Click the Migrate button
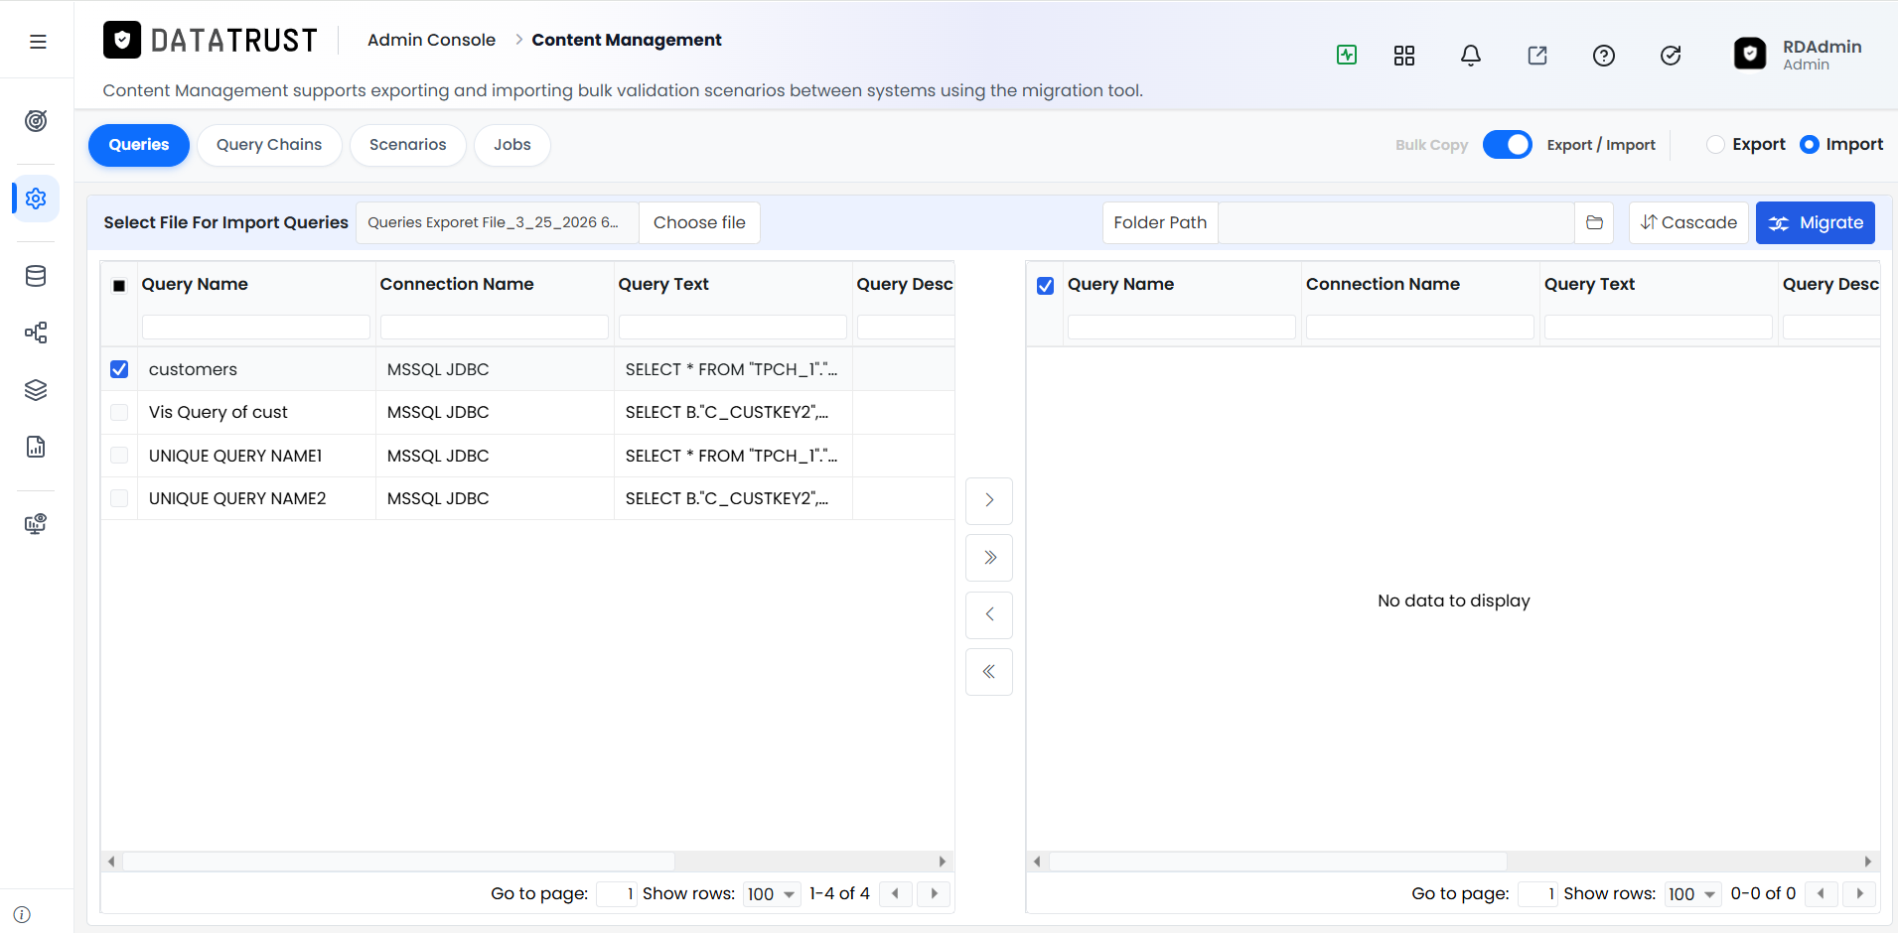Viewport: 1898px width, 933px height. pos(1816,222)
